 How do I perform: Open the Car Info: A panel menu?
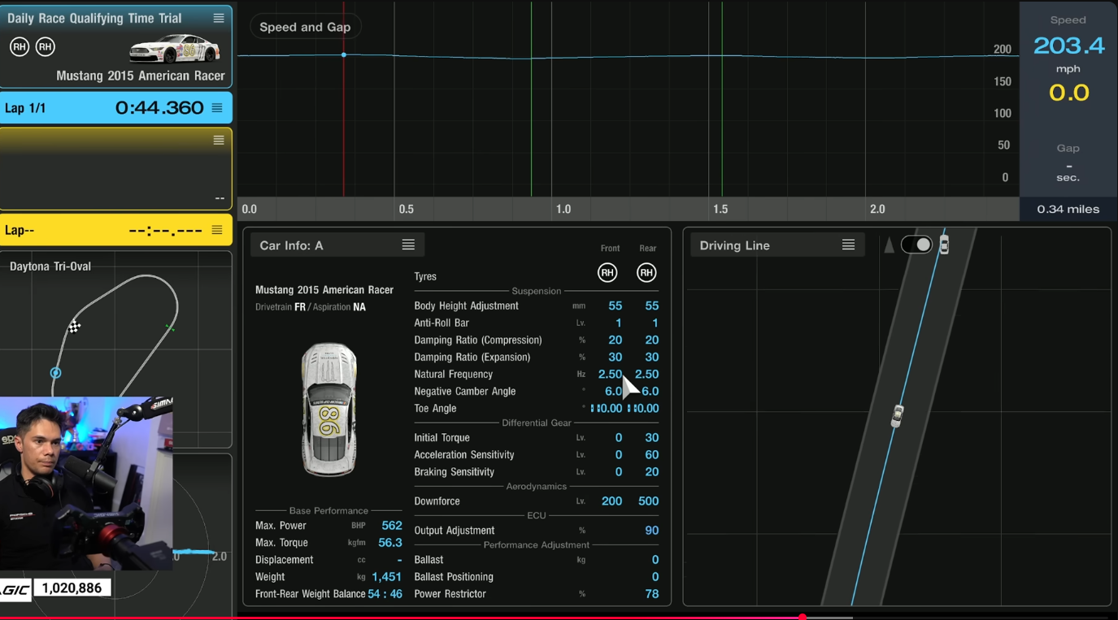408,245
